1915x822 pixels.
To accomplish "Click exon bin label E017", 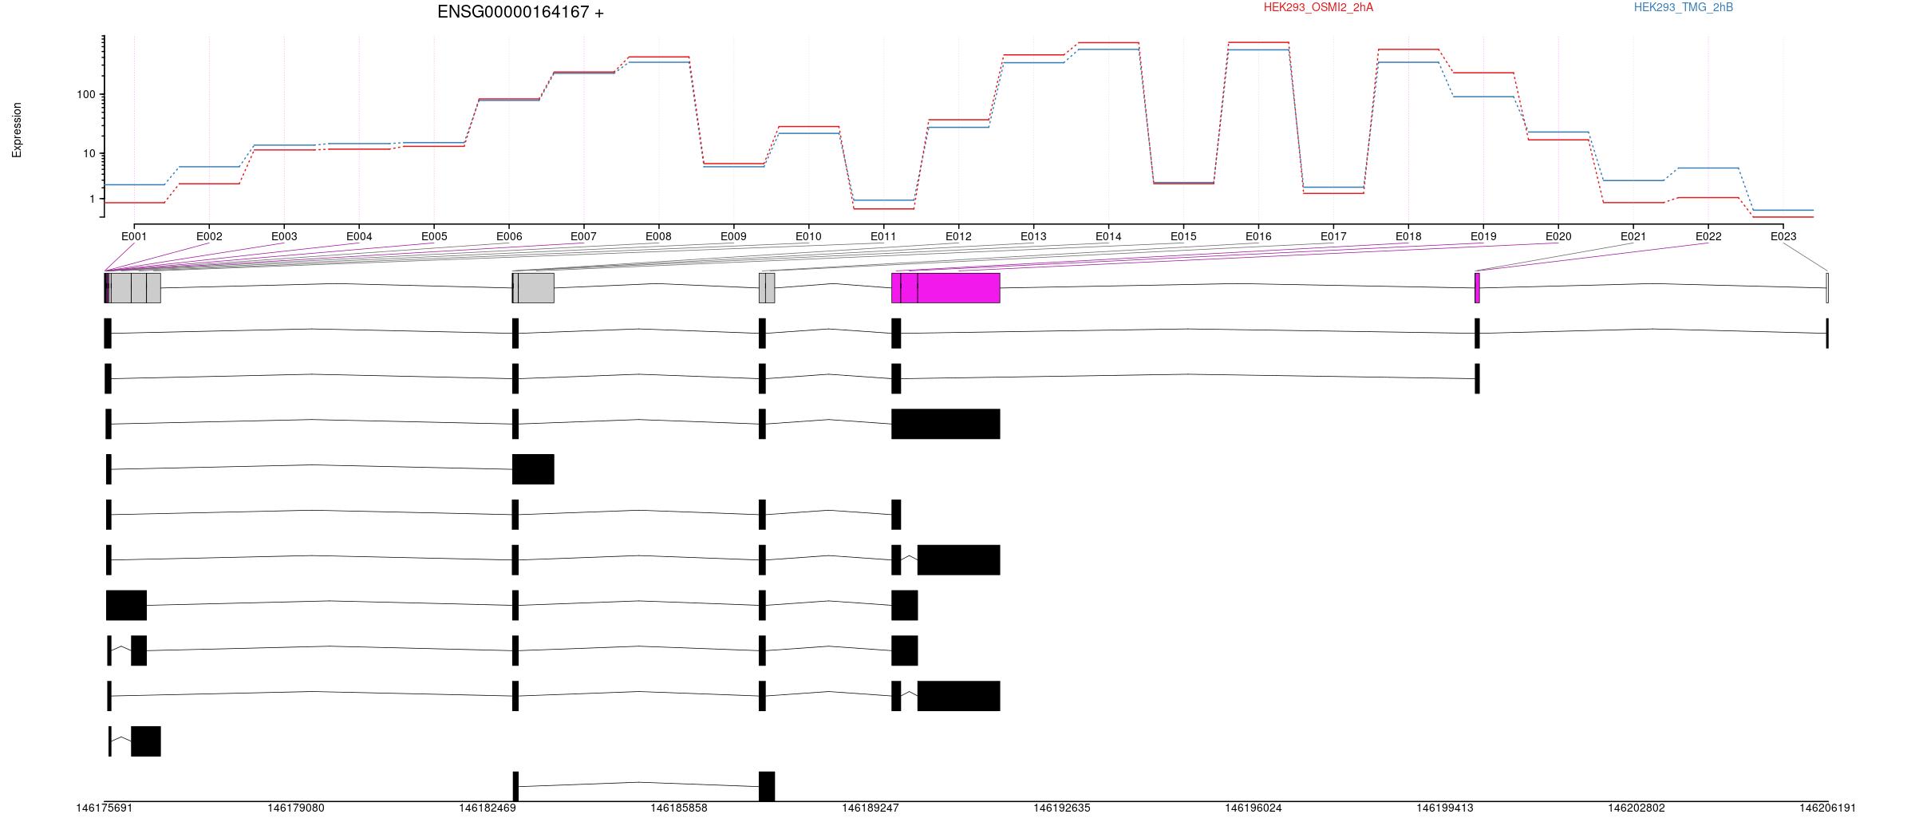I will click(x=1333, y=236).
